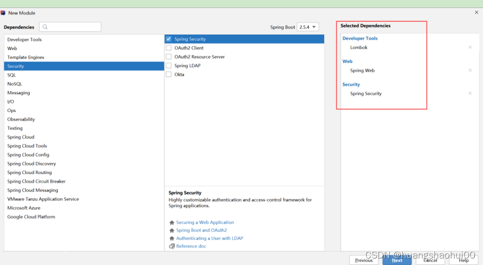Open the Spring Boot version dropdown
This screenshot has width=483, height=265.
pos(308,27)
